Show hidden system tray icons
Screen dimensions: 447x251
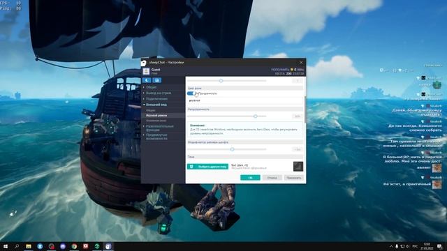[391, 246]
